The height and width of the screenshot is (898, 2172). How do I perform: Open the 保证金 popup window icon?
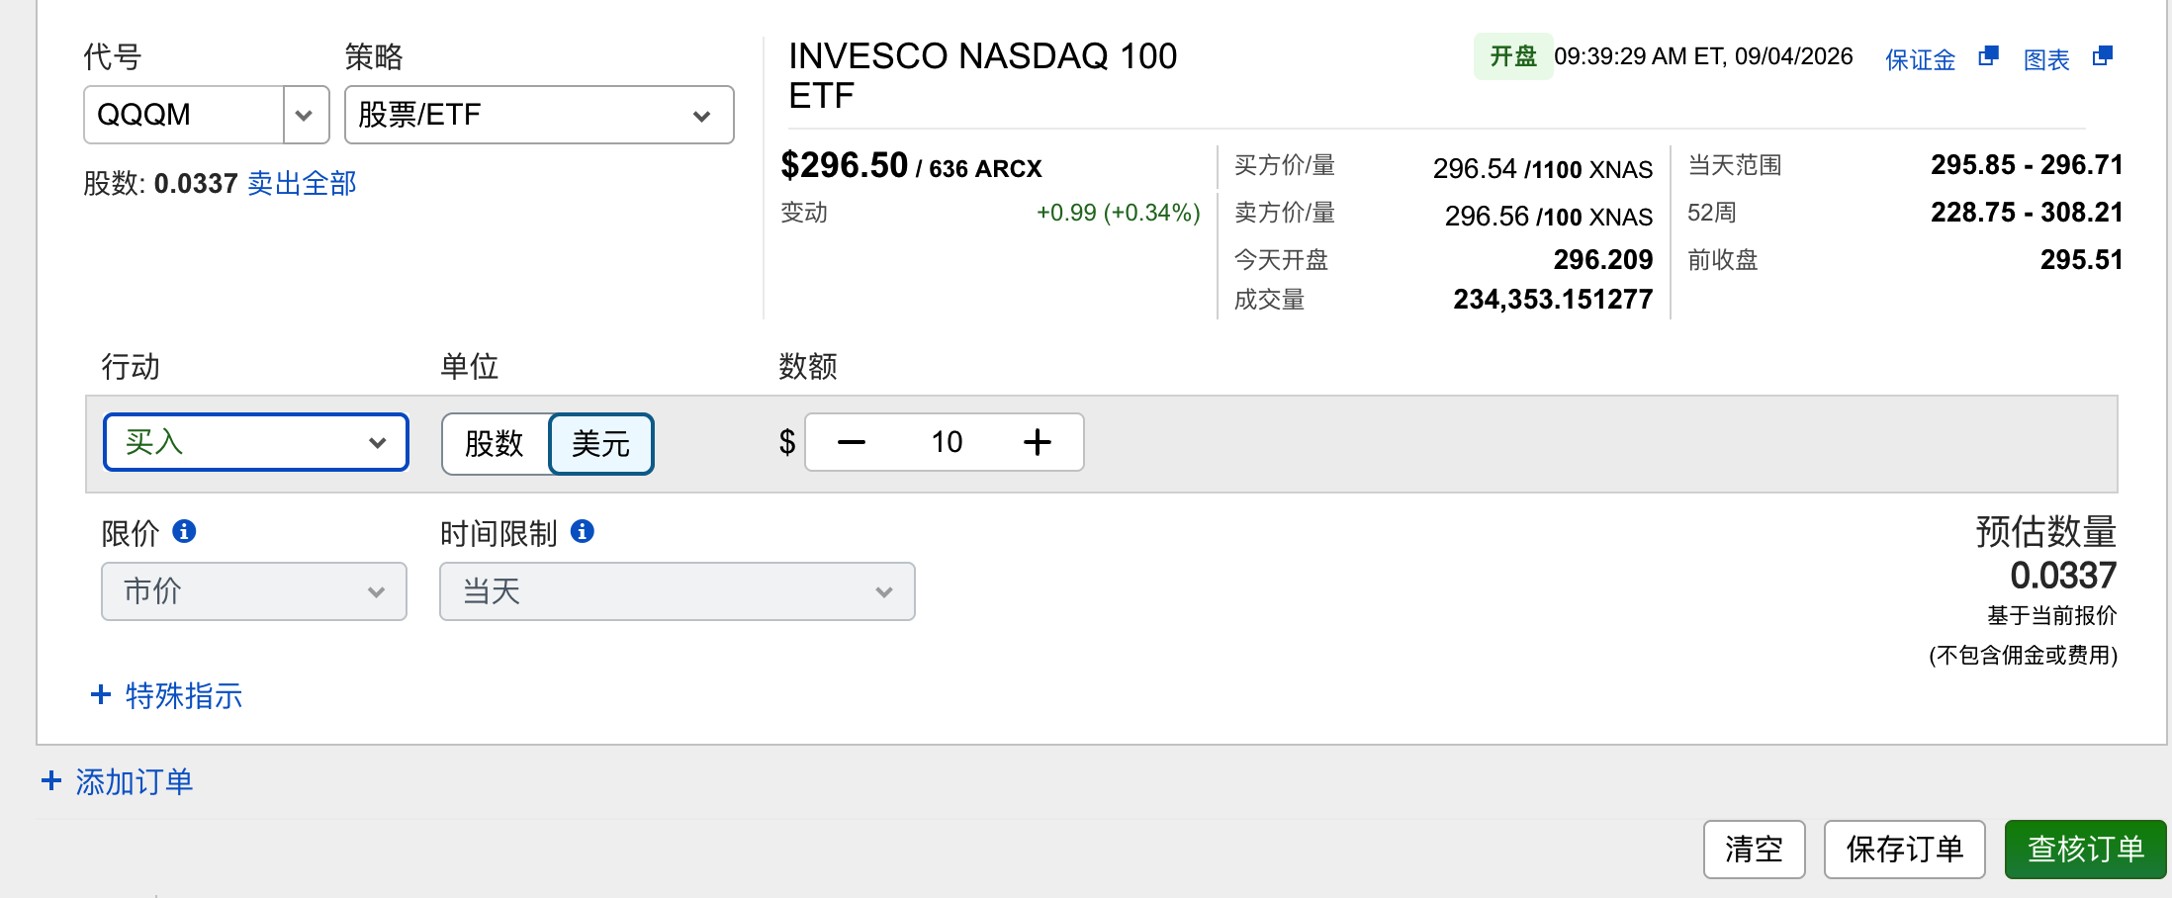pos(1988,56)
